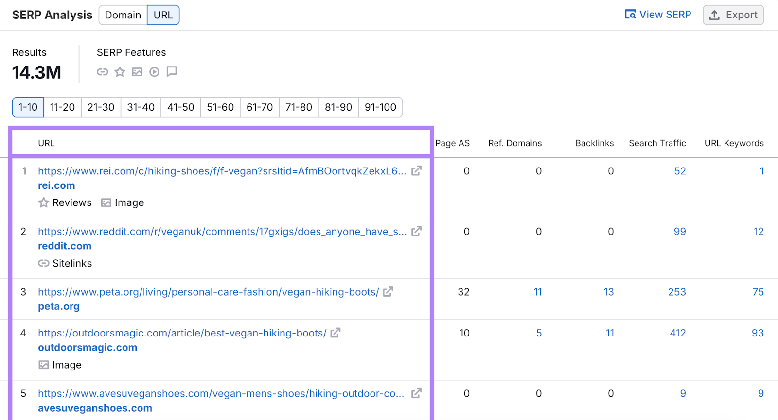778x420 pixels.
Task: Click Sitelinks icon in reddit.com row
Action: (x=44, y=263)
